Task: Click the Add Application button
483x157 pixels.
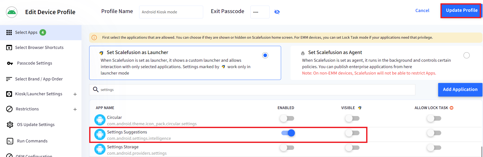Action: pos(460,90)
